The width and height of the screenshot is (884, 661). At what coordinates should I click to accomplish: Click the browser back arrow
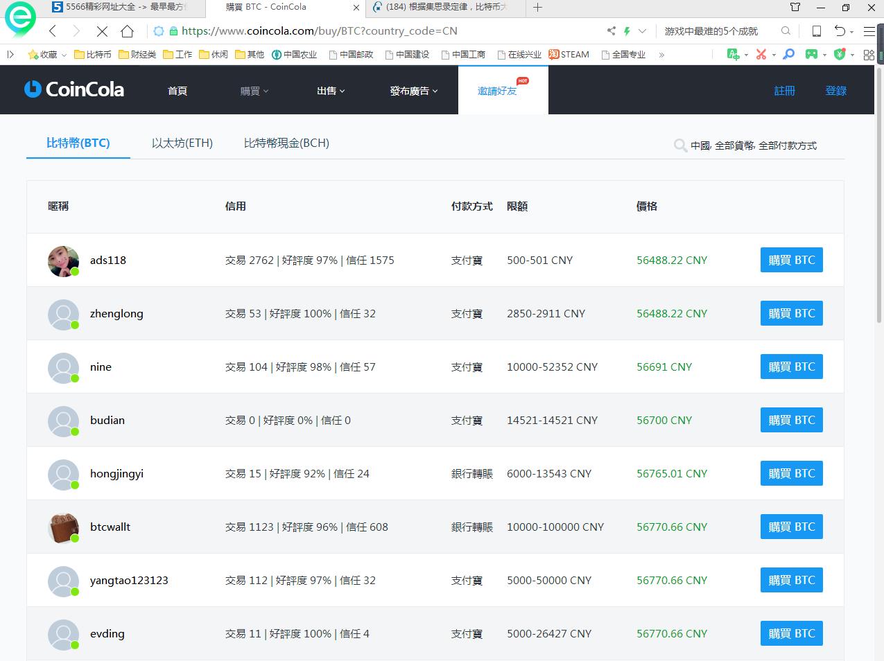53,31
